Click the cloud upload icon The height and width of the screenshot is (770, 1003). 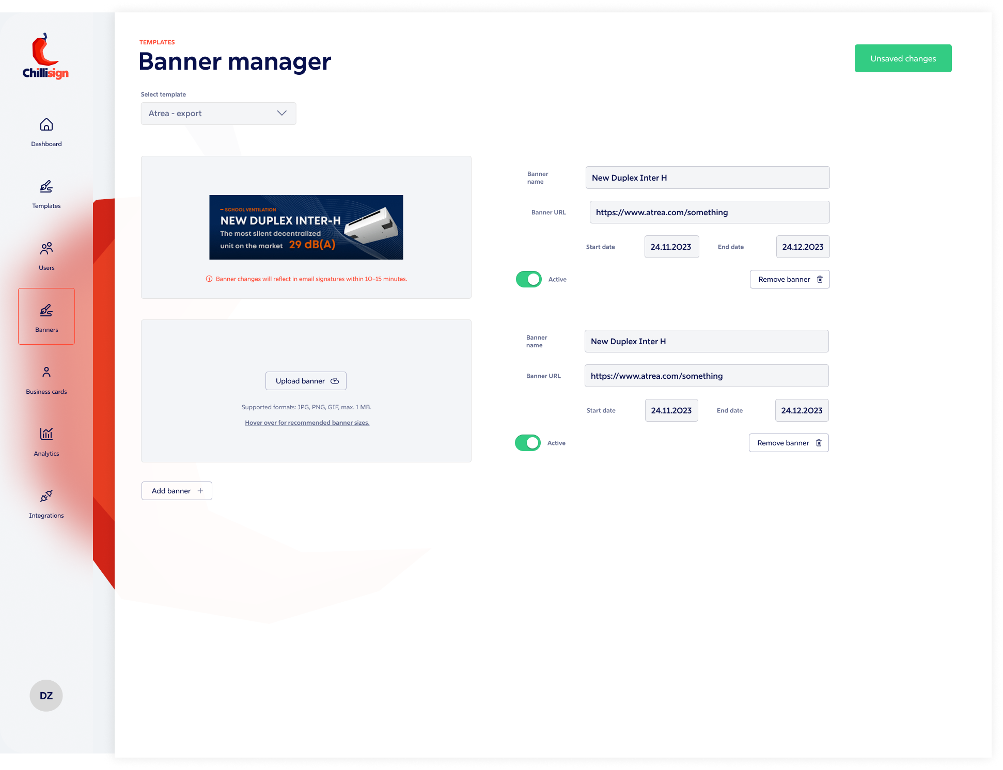[335, 381]
